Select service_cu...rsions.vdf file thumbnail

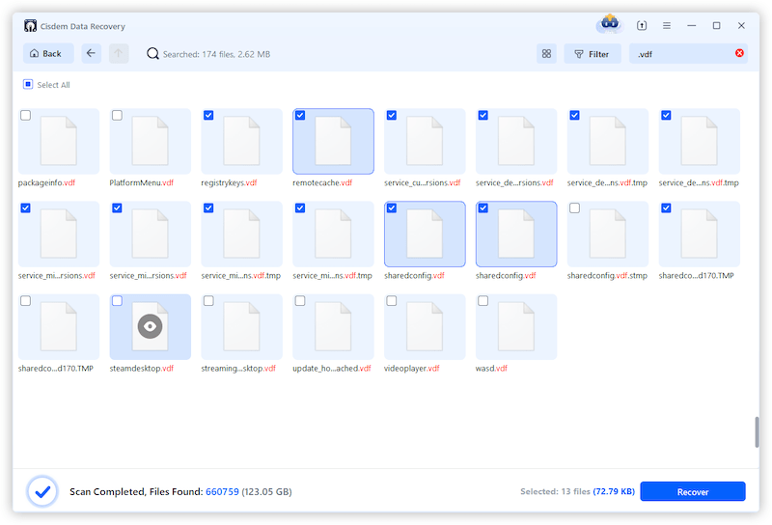(x=425, y=141)
